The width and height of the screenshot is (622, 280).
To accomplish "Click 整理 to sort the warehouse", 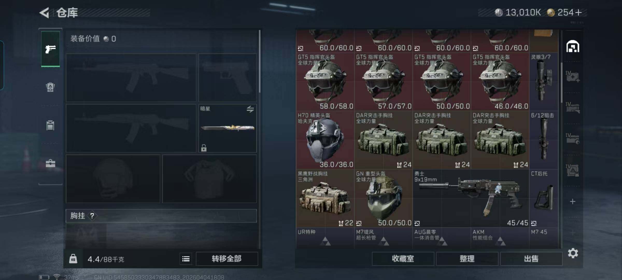I will tap(467, 258).
